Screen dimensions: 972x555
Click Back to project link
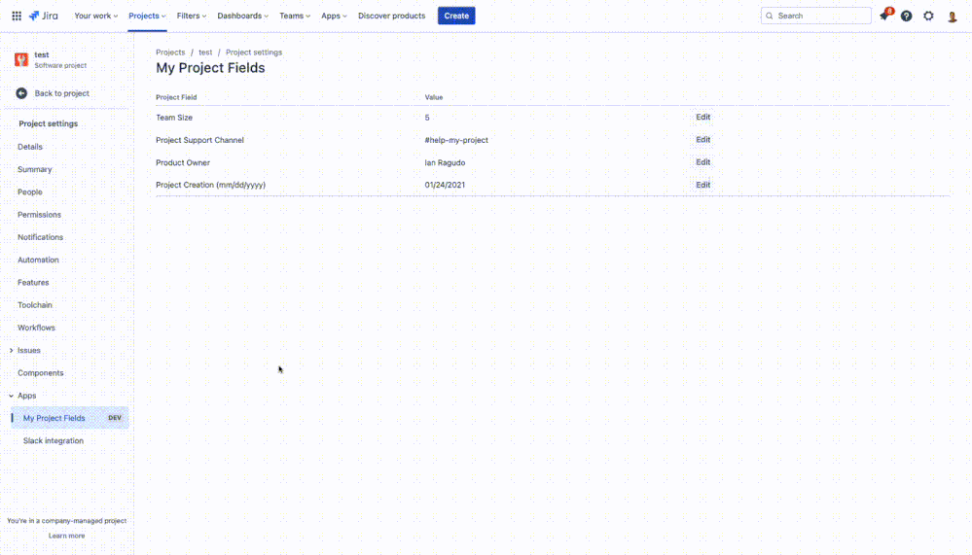[x=62, y=93]
